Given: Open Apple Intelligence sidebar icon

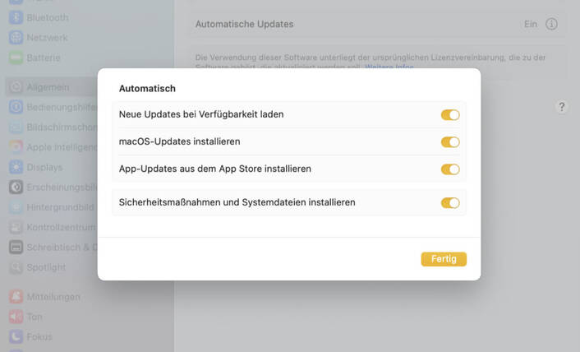Looking at the screenshot, I should point(16,147).
